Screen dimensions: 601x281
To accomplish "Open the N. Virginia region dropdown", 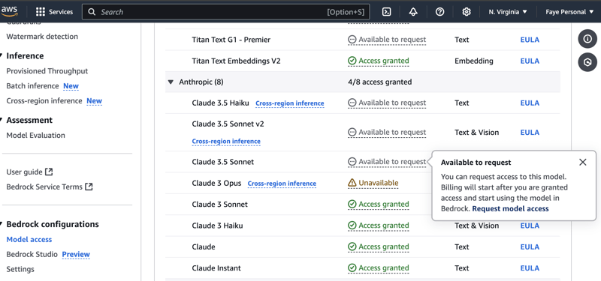I will pyautogui.click(x=508, y=12).
